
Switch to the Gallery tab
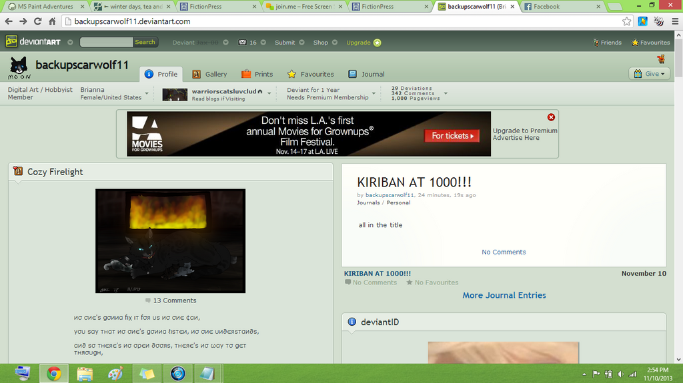209,74
